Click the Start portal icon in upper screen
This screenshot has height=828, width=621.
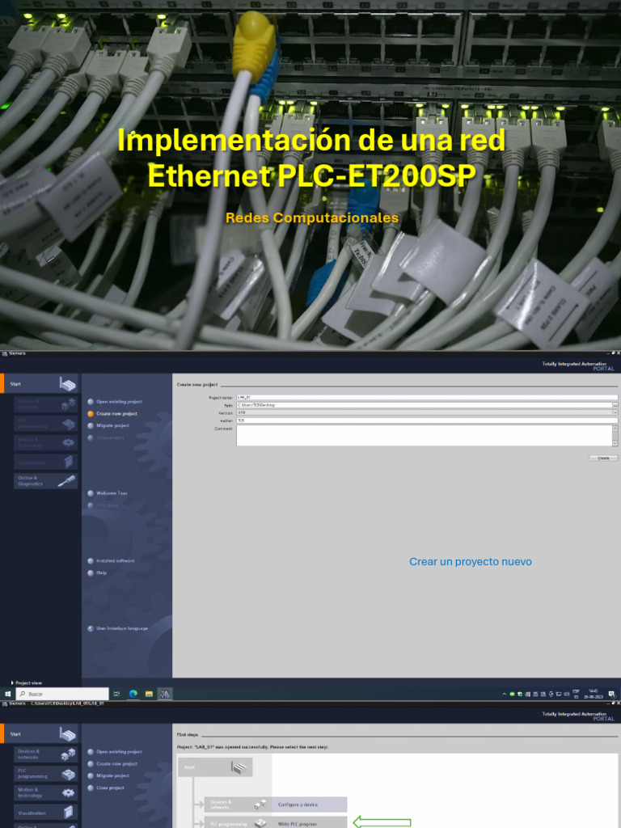(x=68, y=384)
